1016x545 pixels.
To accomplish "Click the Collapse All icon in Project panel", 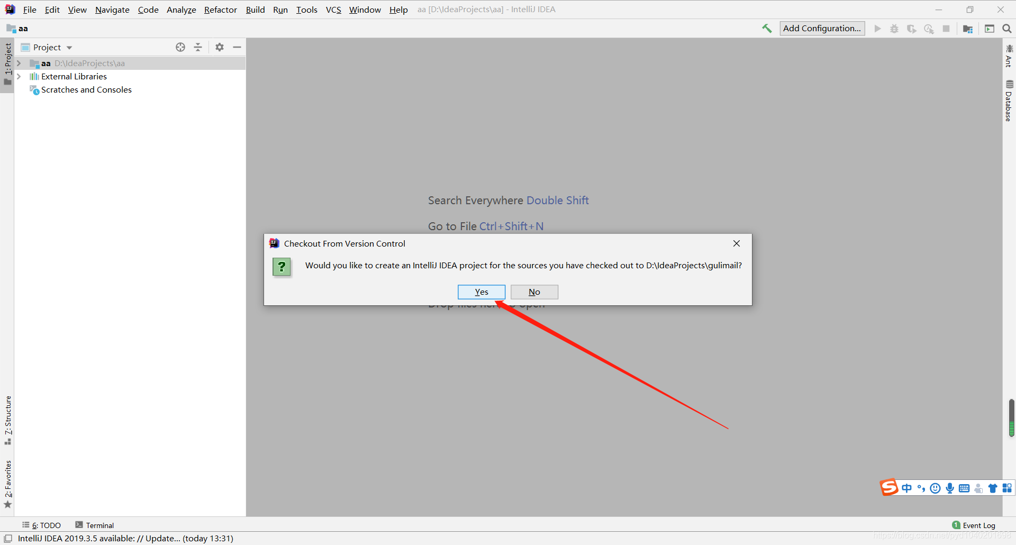I will tap(198, 47).
